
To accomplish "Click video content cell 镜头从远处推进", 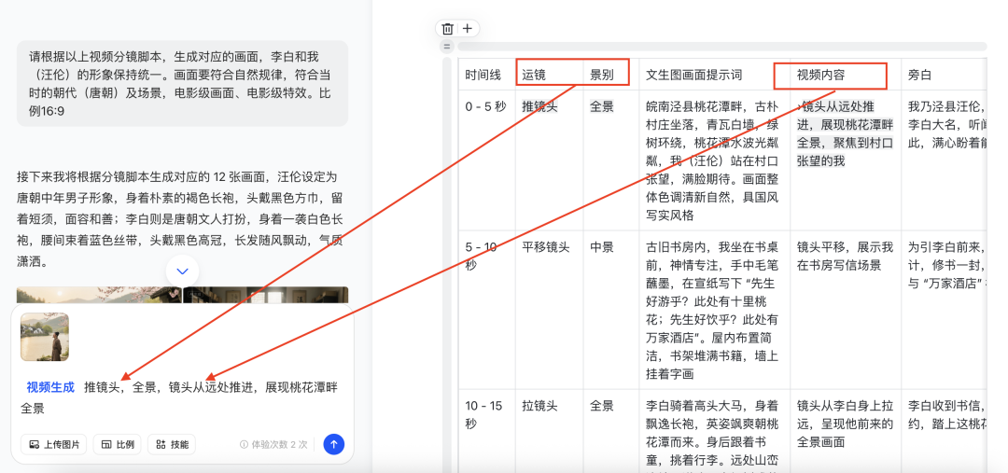I will pos(846,160).
